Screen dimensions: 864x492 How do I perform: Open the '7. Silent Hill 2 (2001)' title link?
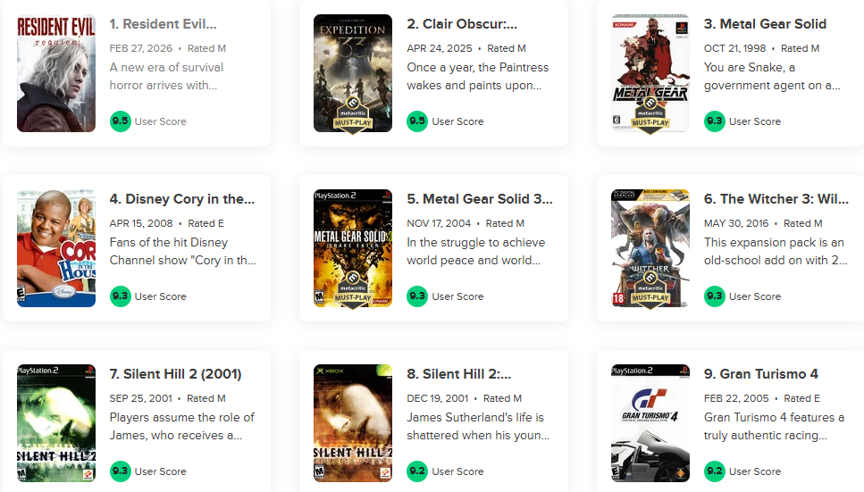point(175,374)
